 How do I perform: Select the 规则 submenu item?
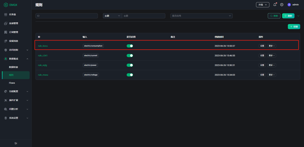[16, 75]
